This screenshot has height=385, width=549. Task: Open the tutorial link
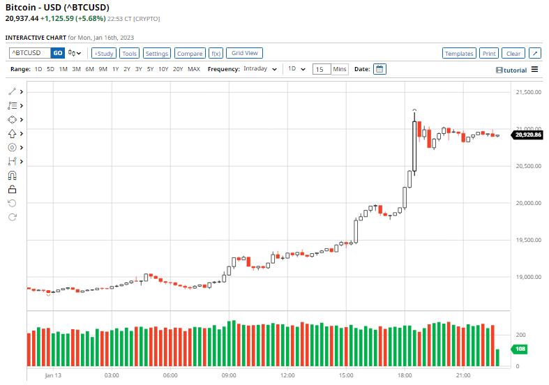click(511, 70)
